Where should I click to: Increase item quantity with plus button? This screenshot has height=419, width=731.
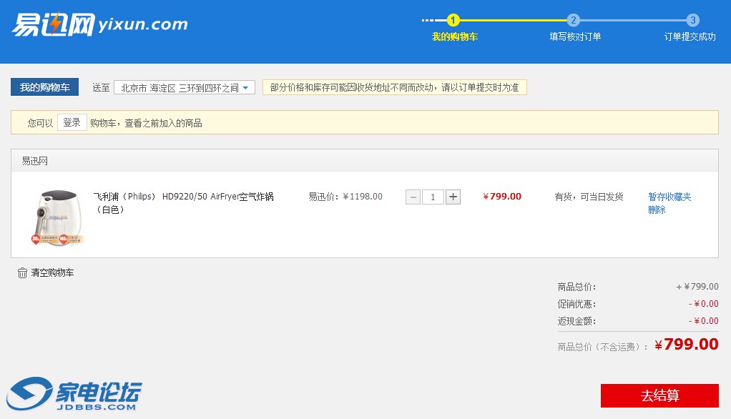(454, 197)
